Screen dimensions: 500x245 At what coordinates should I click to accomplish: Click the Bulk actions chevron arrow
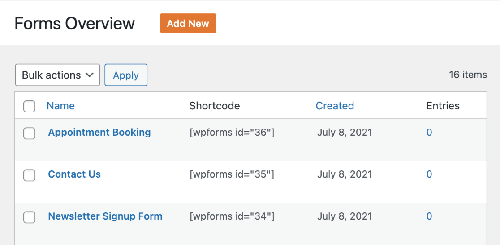(90, 75)
